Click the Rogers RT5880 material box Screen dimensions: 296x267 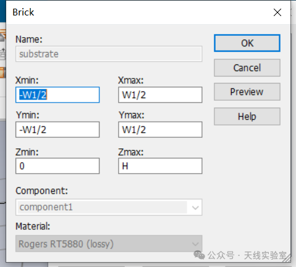pyautogui.click(x=109, y=244)
